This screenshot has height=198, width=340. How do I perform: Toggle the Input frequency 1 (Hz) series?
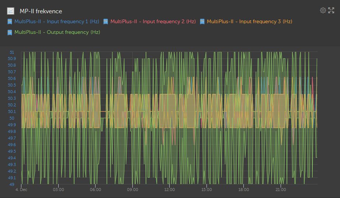point(56,22)
